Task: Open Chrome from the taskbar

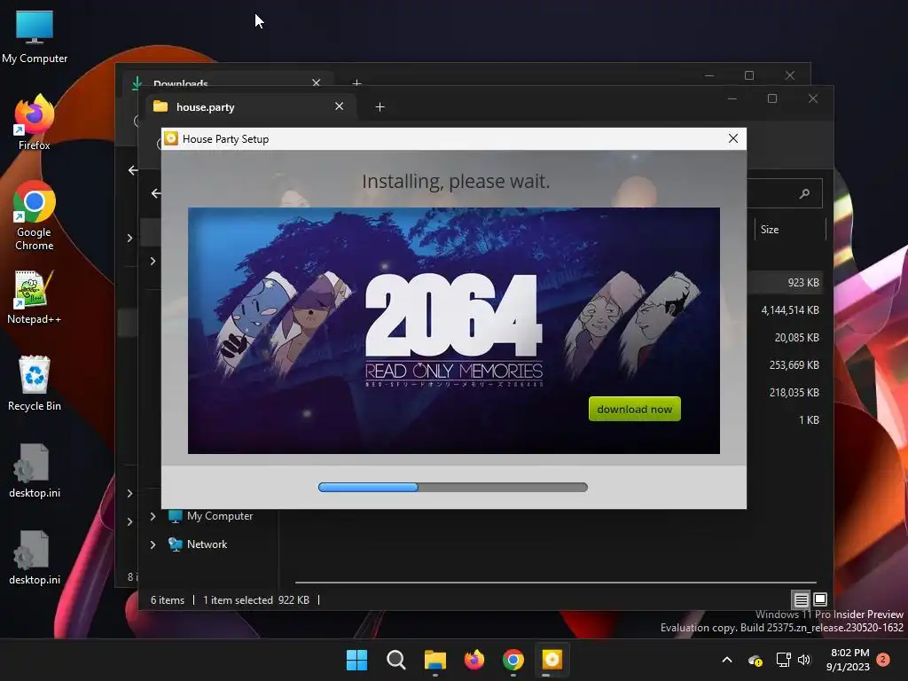Action: [513, 660]
